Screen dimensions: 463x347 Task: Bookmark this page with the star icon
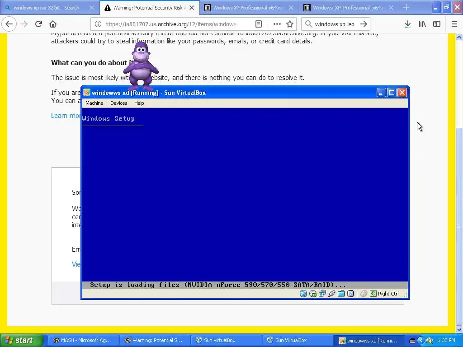coord(290,24)
